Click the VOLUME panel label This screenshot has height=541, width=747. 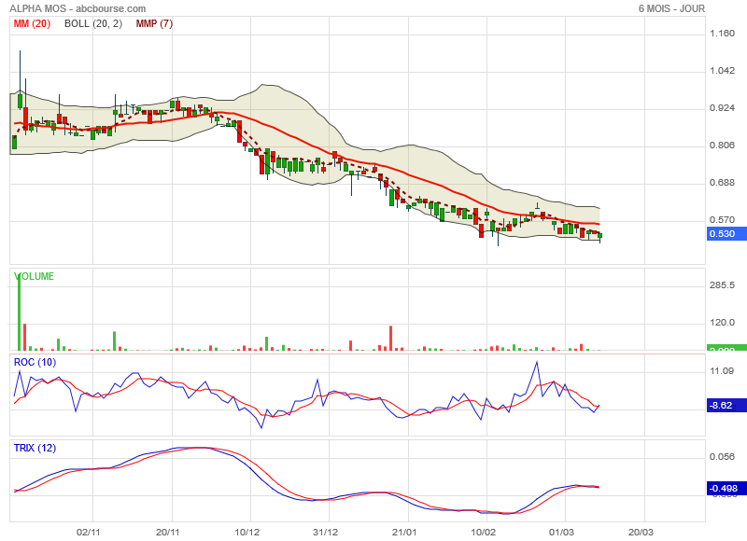click(x=33, y=277)
